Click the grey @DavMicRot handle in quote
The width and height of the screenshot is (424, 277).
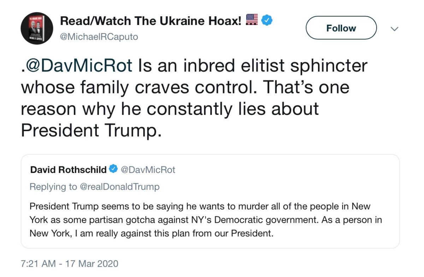[148, 170]
